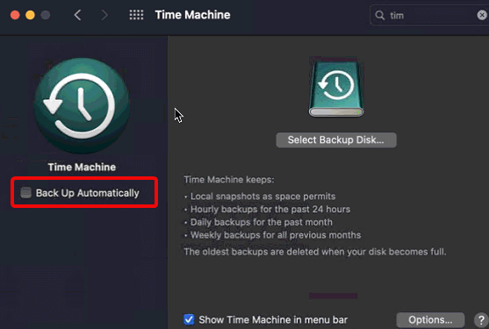Viewport: 489px width, 329px height.
Task: Click the "Hourly backups for the past 24 hours" line
Action: coord(270,210)
